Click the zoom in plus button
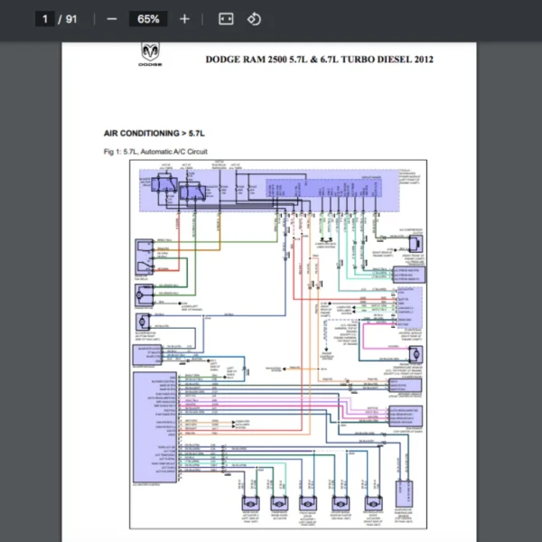Viewport: 542px width, 542px height. point(184,19)
